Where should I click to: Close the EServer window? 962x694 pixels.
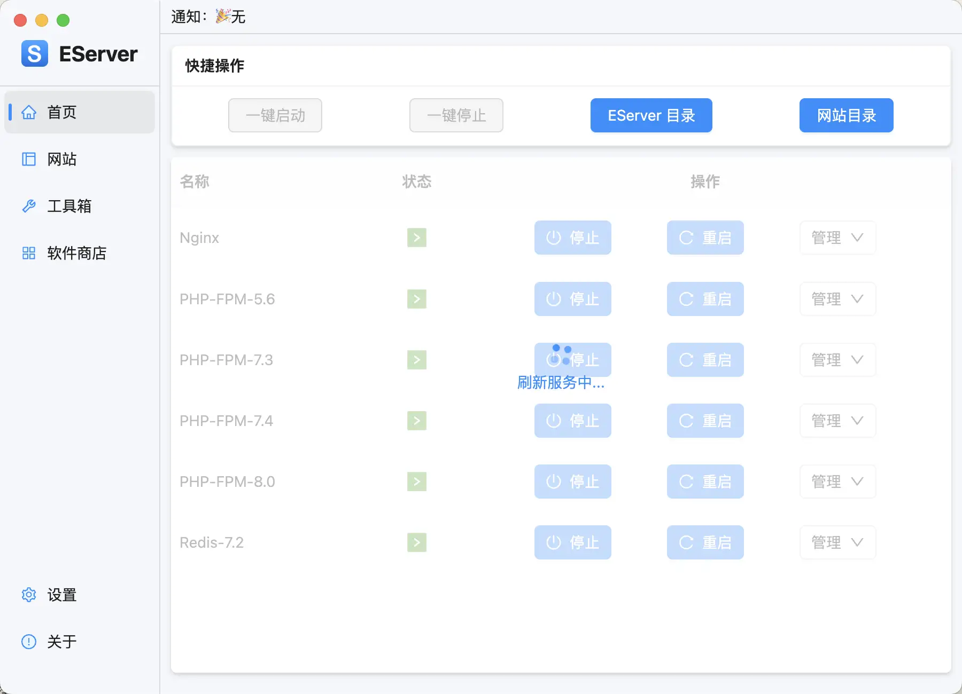click(x=20, y=20)
